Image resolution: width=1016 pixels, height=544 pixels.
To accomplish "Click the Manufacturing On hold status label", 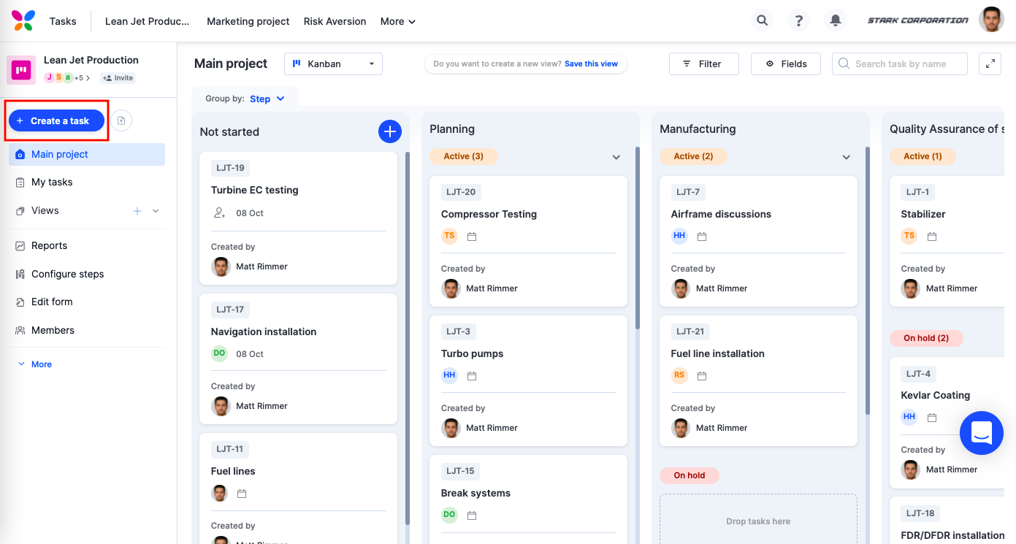I will 690,475.
